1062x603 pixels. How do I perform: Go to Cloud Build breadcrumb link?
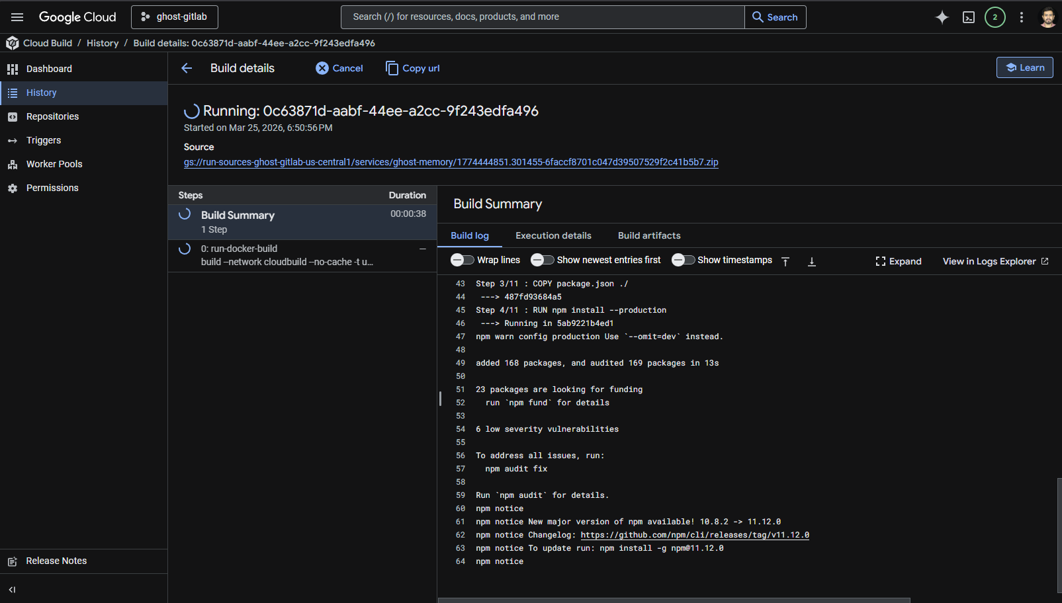[x=48, y=43]
